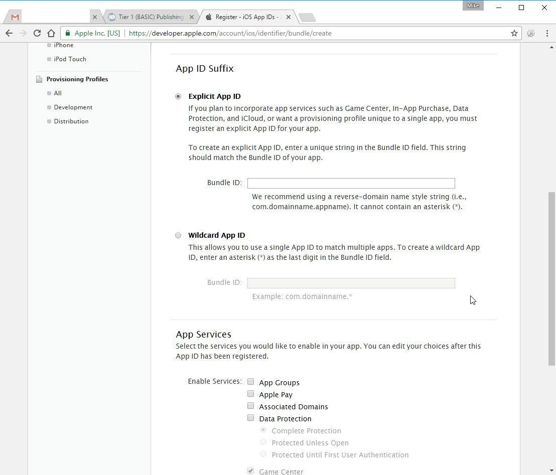
Task: Reload the page with refresh icon
Action: point(37,33)
